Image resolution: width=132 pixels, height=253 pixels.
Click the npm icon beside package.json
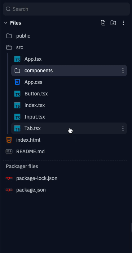(9, 190)
